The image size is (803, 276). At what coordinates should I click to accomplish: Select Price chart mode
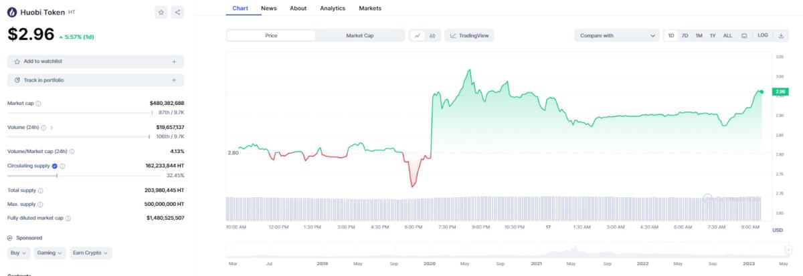(271, 35)
